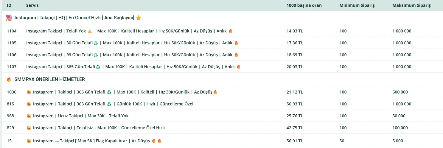
Task: Click the Instagram logo icon in category header
Action: click(x=9, y=18)
